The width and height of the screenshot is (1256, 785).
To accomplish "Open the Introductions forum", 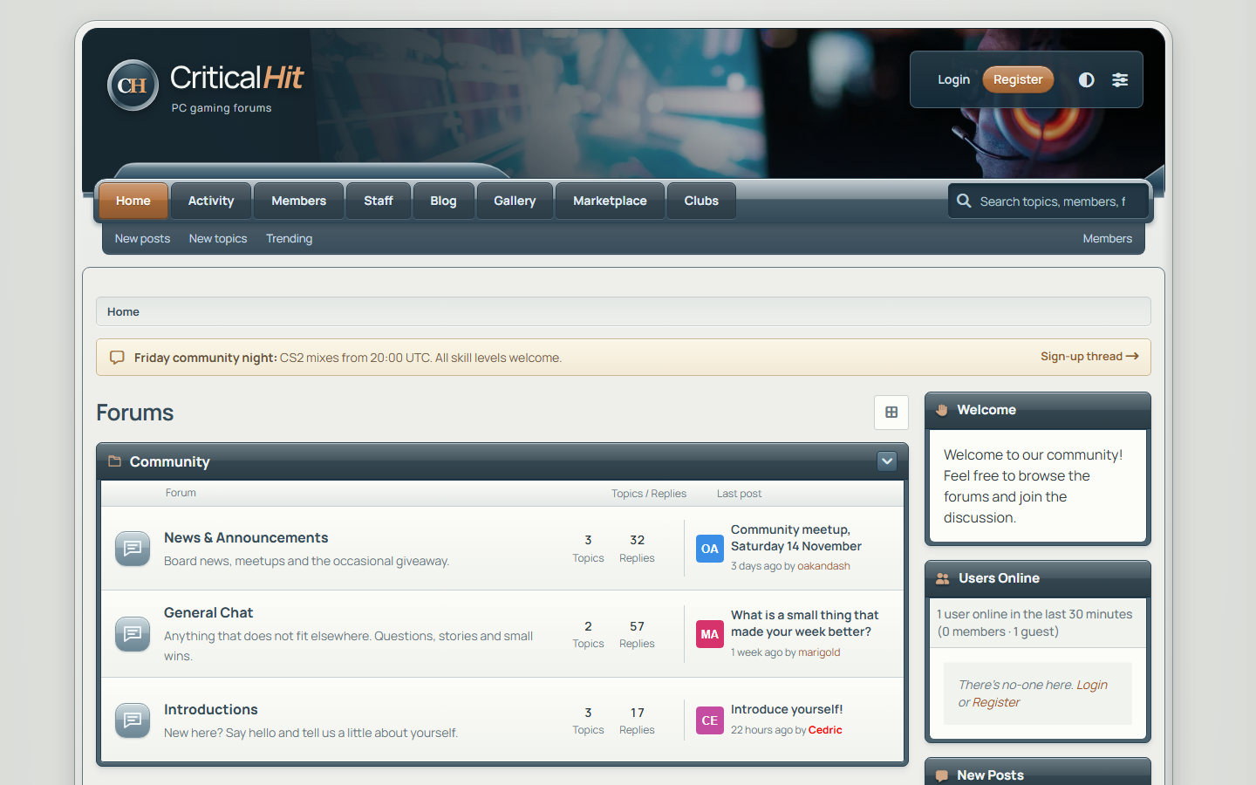I will (211, 710).
